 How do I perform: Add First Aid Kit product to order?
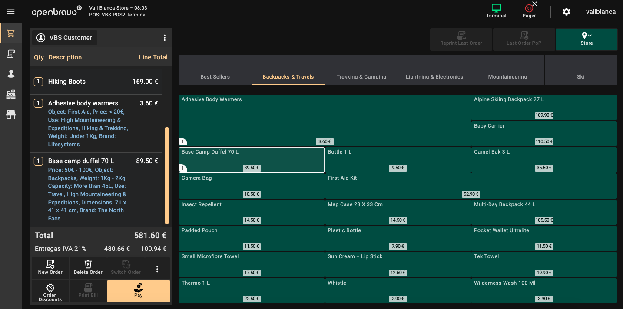[x=471, y=186]
